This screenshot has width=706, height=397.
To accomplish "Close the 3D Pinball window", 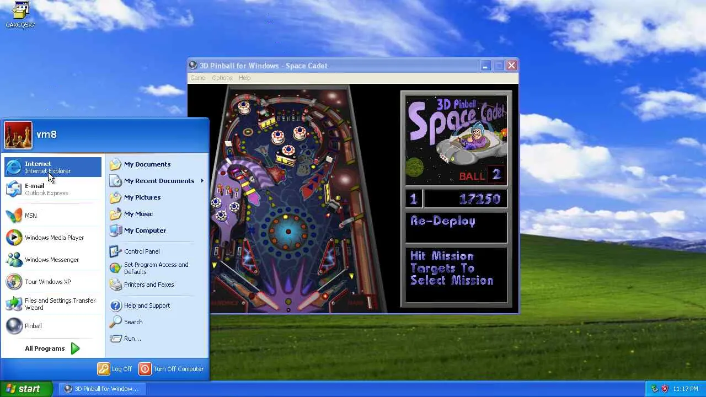I will [x=511, y=66].
